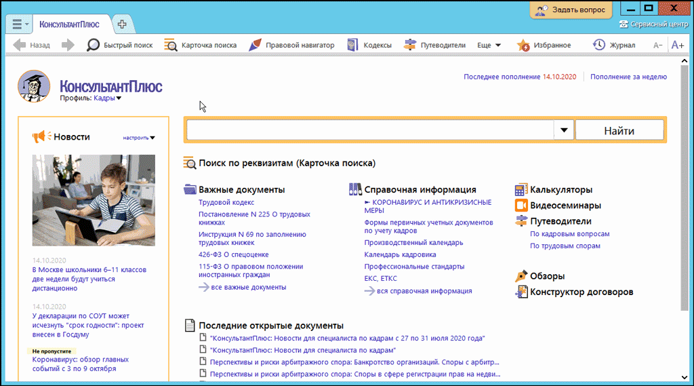Click the Калькуляторы calculator icon
Screen dimensions: 694x386
[521, 190]
